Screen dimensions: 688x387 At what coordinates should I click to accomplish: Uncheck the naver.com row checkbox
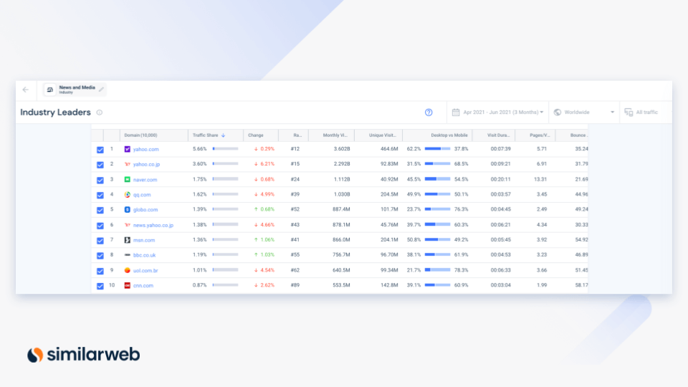point(100,180)
